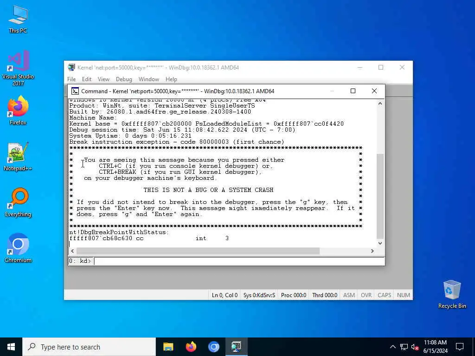The width and height of the screenshot is (475, 356).
Task: Click the vertical scrollbar thumb in Command window
Action: (380, 196)
